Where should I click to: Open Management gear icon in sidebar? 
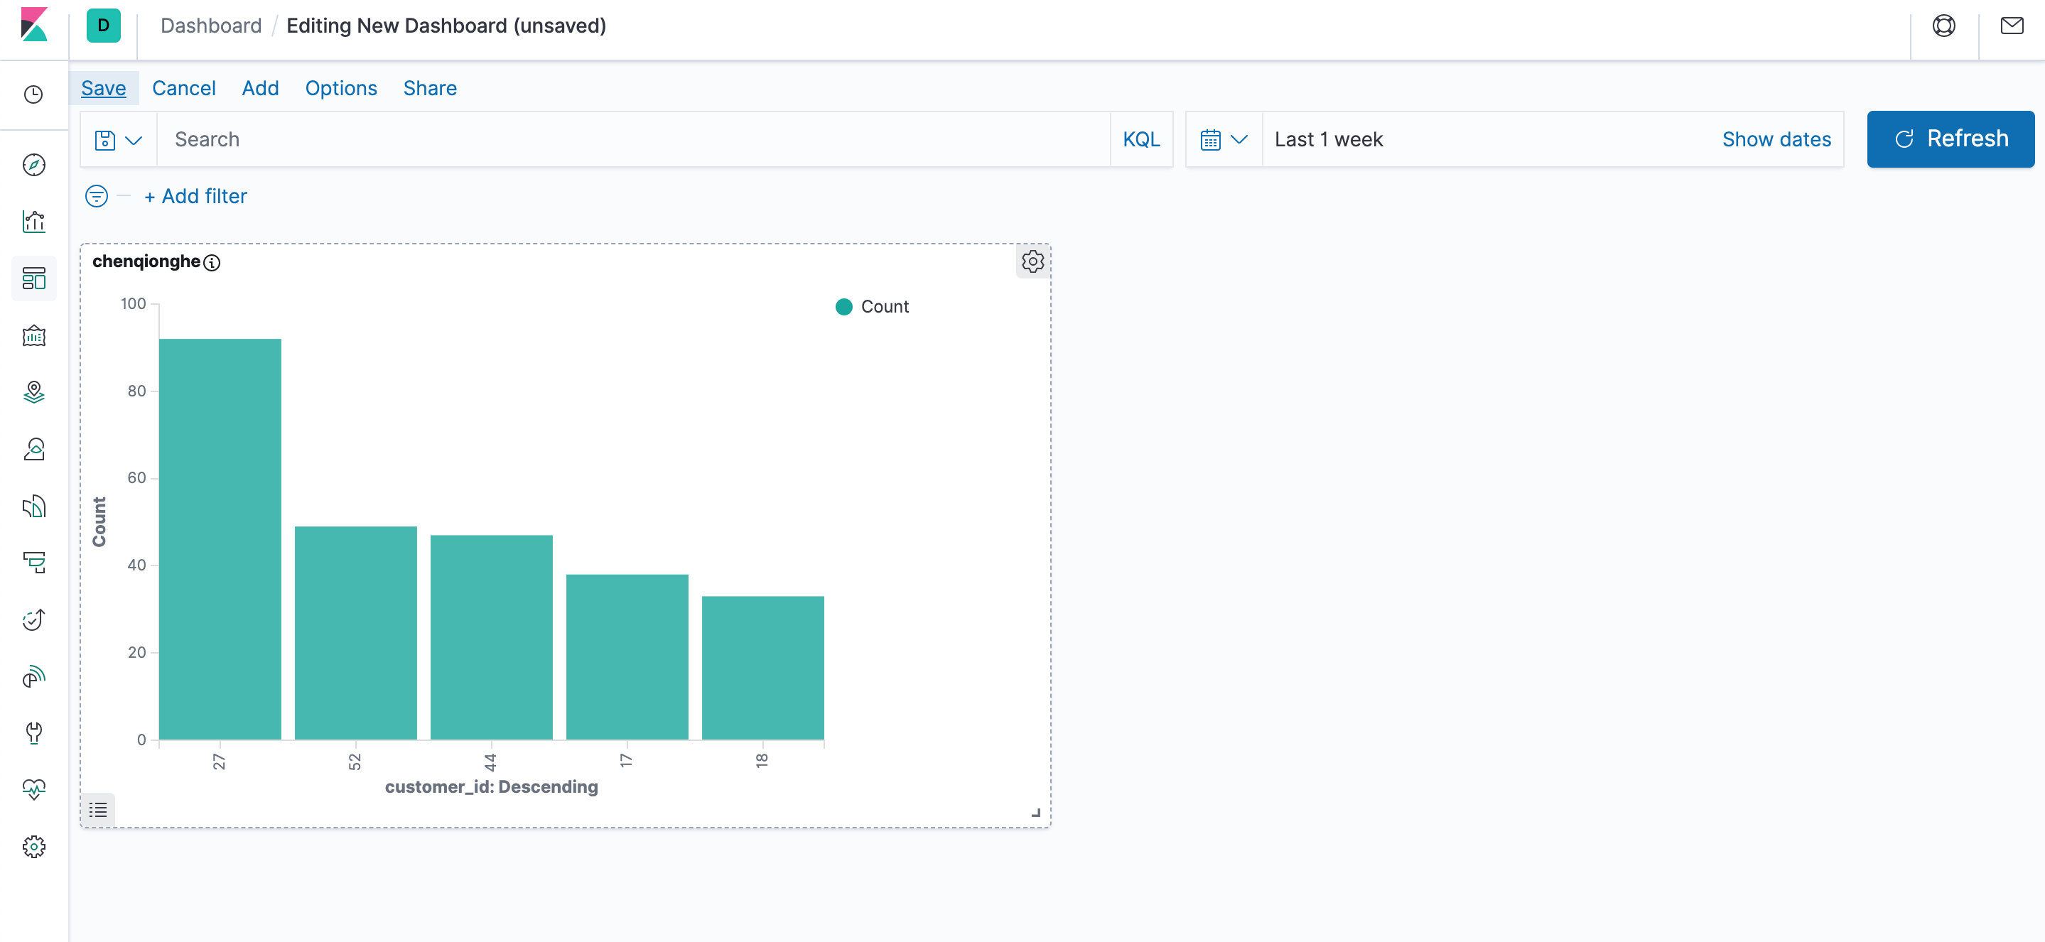[33, 847]
